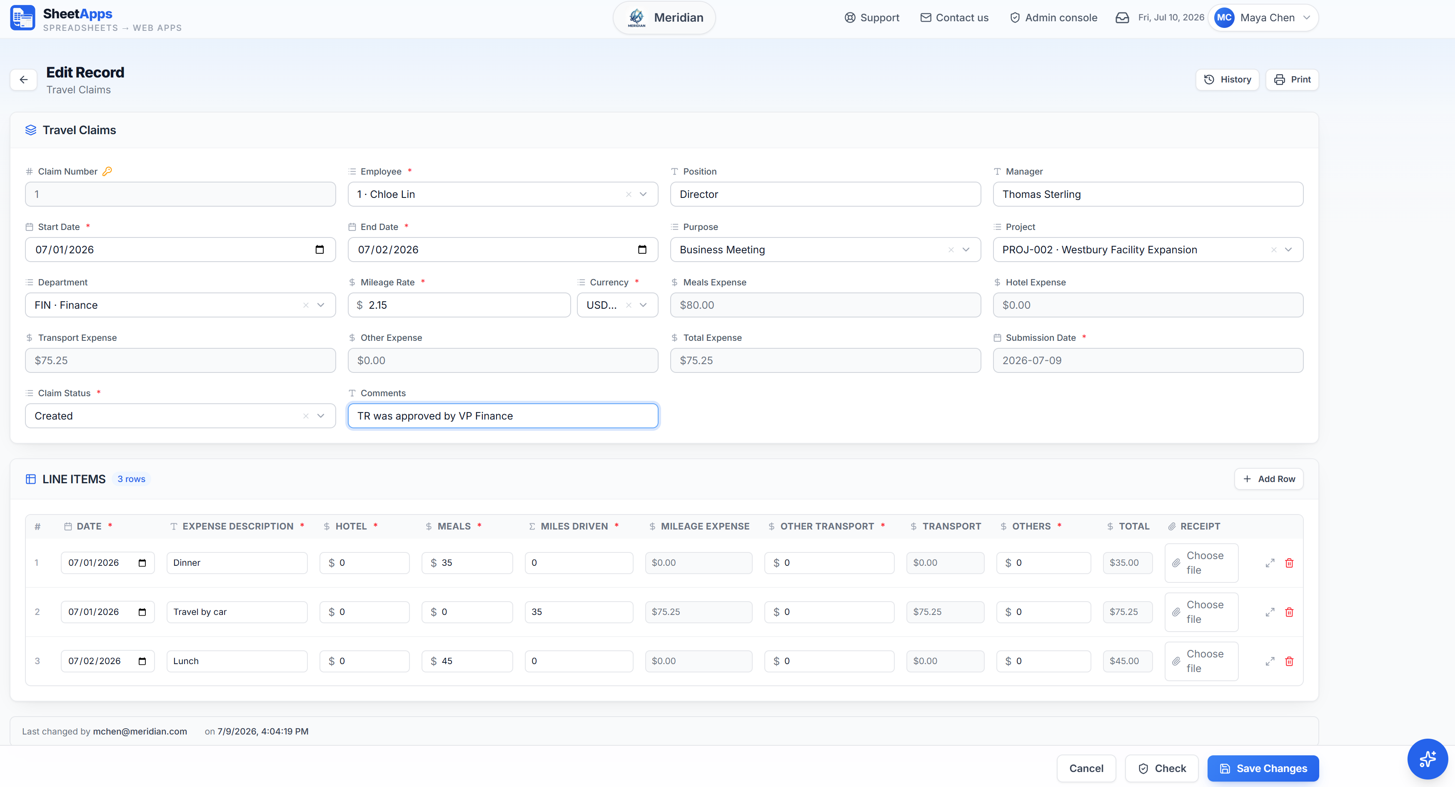
Task: Choose receipt file for Dinner row
Action: (x=1201, y=563)
